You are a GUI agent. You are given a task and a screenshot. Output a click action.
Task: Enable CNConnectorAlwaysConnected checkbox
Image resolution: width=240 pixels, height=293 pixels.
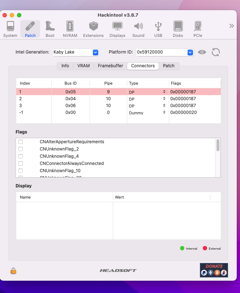pyautogui.click(x=21, y=164)
